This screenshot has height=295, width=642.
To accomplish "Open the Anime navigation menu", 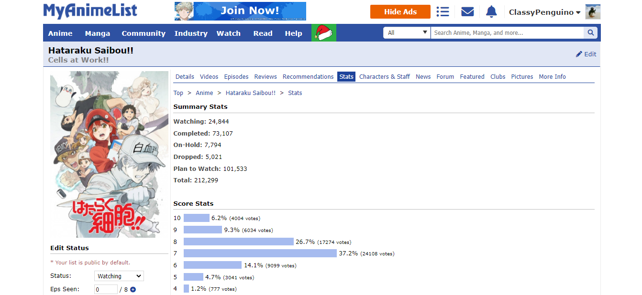I will point(60,33).
